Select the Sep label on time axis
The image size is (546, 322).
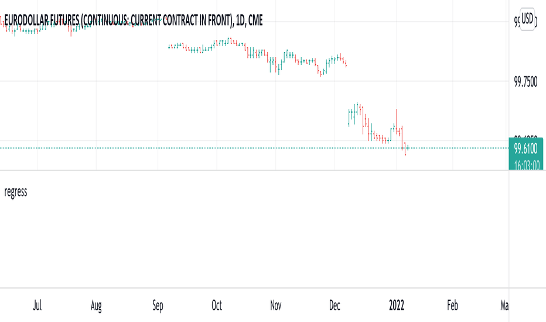(158, 305)
